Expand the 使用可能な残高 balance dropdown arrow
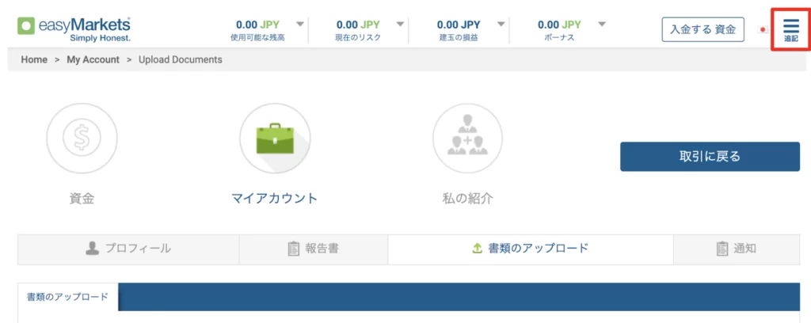The height and width of the screenshot is (323, 811). [x=299, y=25]
